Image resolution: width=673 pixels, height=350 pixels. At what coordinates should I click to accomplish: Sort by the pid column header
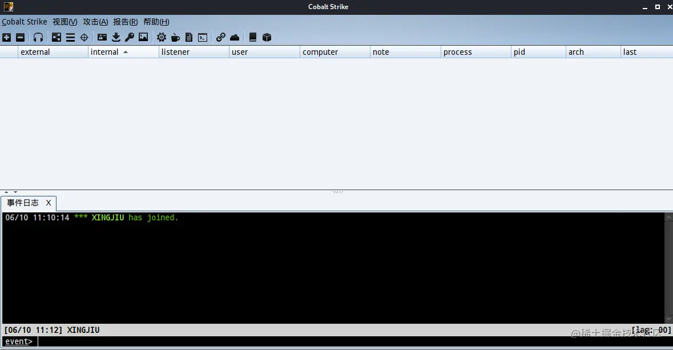(538, 52)
